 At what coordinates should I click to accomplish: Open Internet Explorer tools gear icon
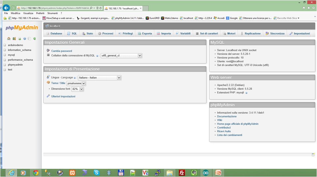coord(314,8)
